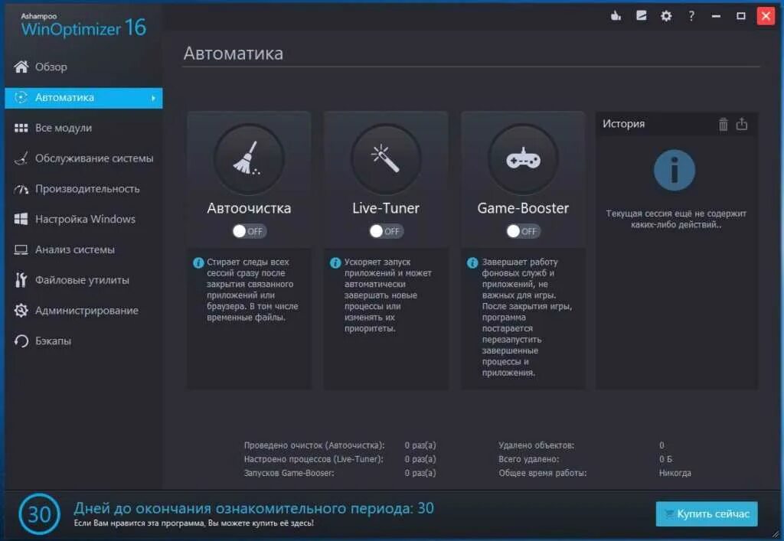Click info icon beside Live-Tuner description
This screenshot has height=541, width=784.
pos(335,262)
